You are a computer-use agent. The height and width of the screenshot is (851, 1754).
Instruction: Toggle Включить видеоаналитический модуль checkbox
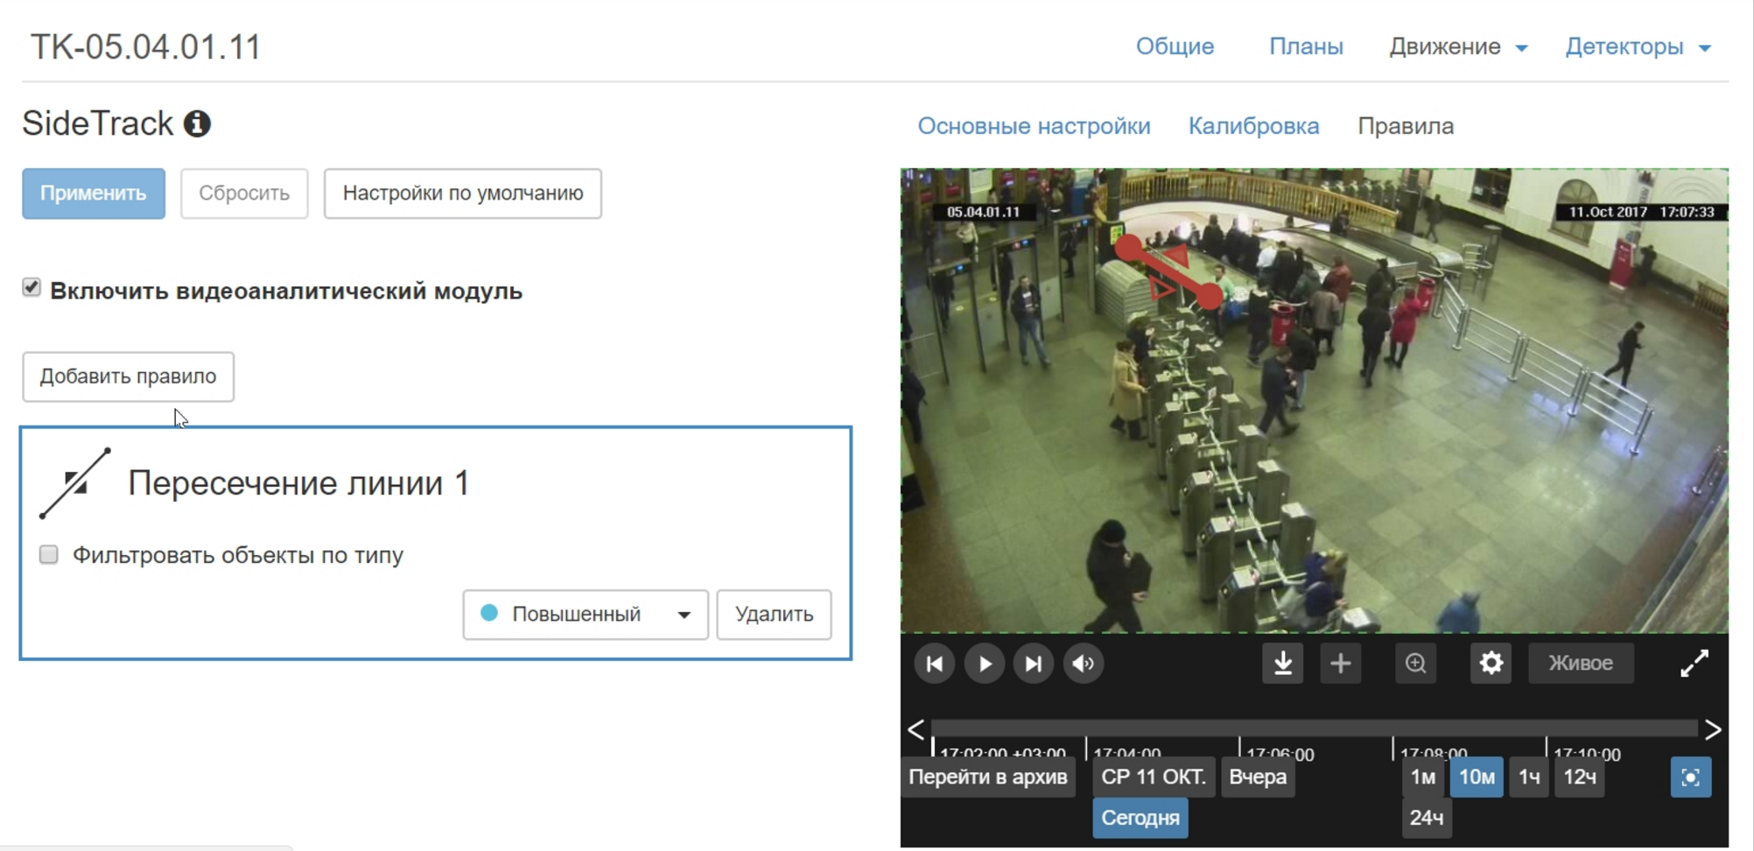click(32, 288)
